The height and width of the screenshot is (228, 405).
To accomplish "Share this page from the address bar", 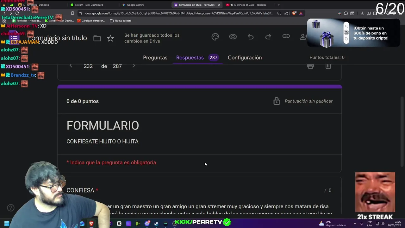I will (286, 13).
